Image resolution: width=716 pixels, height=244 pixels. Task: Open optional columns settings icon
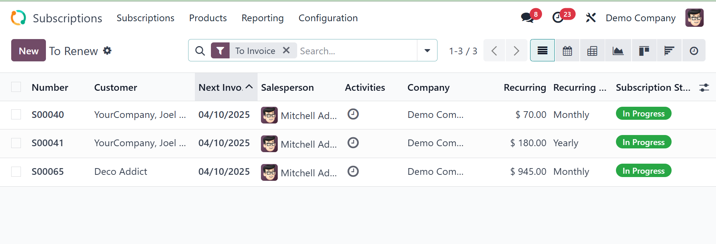coord(704,87)
